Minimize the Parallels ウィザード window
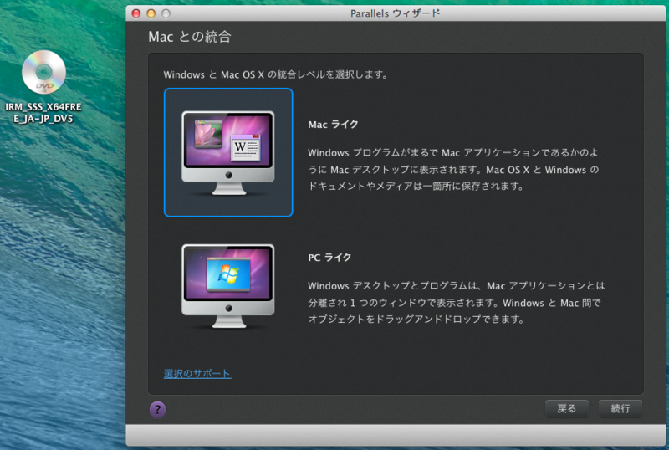Viewport: 669px width, 450px height. (x=151, y=13)
